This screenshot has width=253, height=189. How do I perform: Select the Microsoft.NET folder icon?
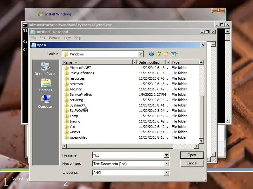coord(66,68)
